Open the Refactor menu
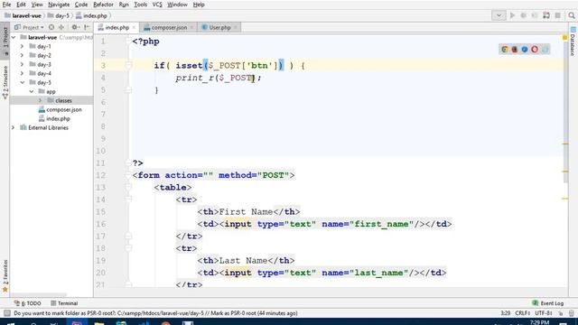578x325 pixels. coord(103,5)
